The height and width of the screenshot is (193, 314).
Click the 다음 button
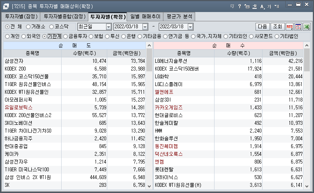pos(263,27)
